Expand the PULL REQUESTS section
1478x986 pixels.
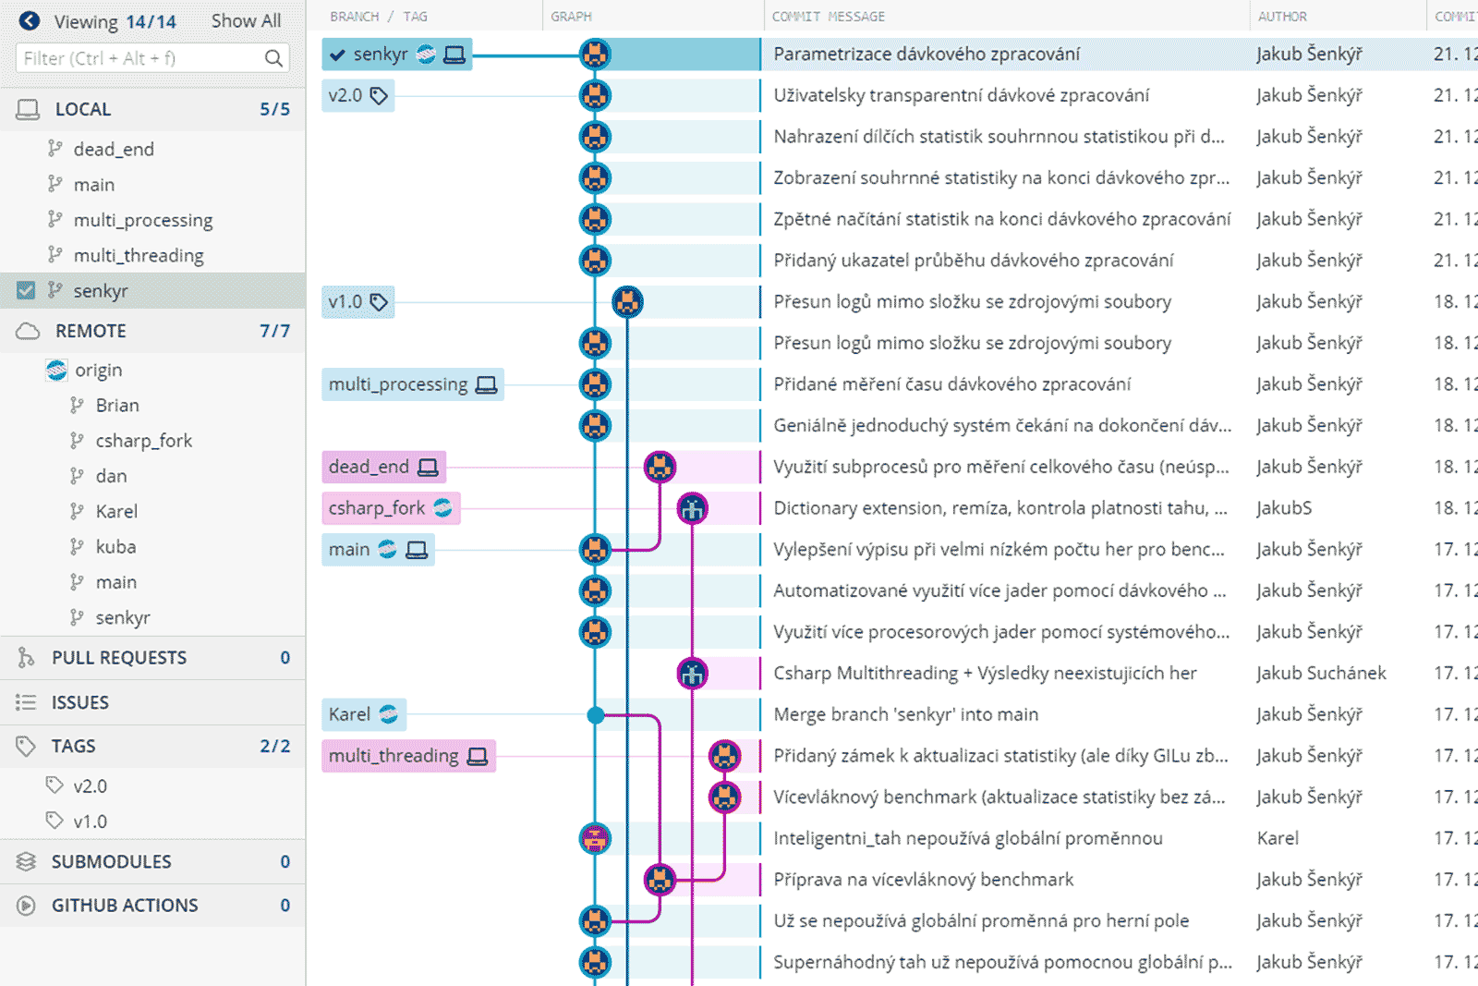pos(152,658)
